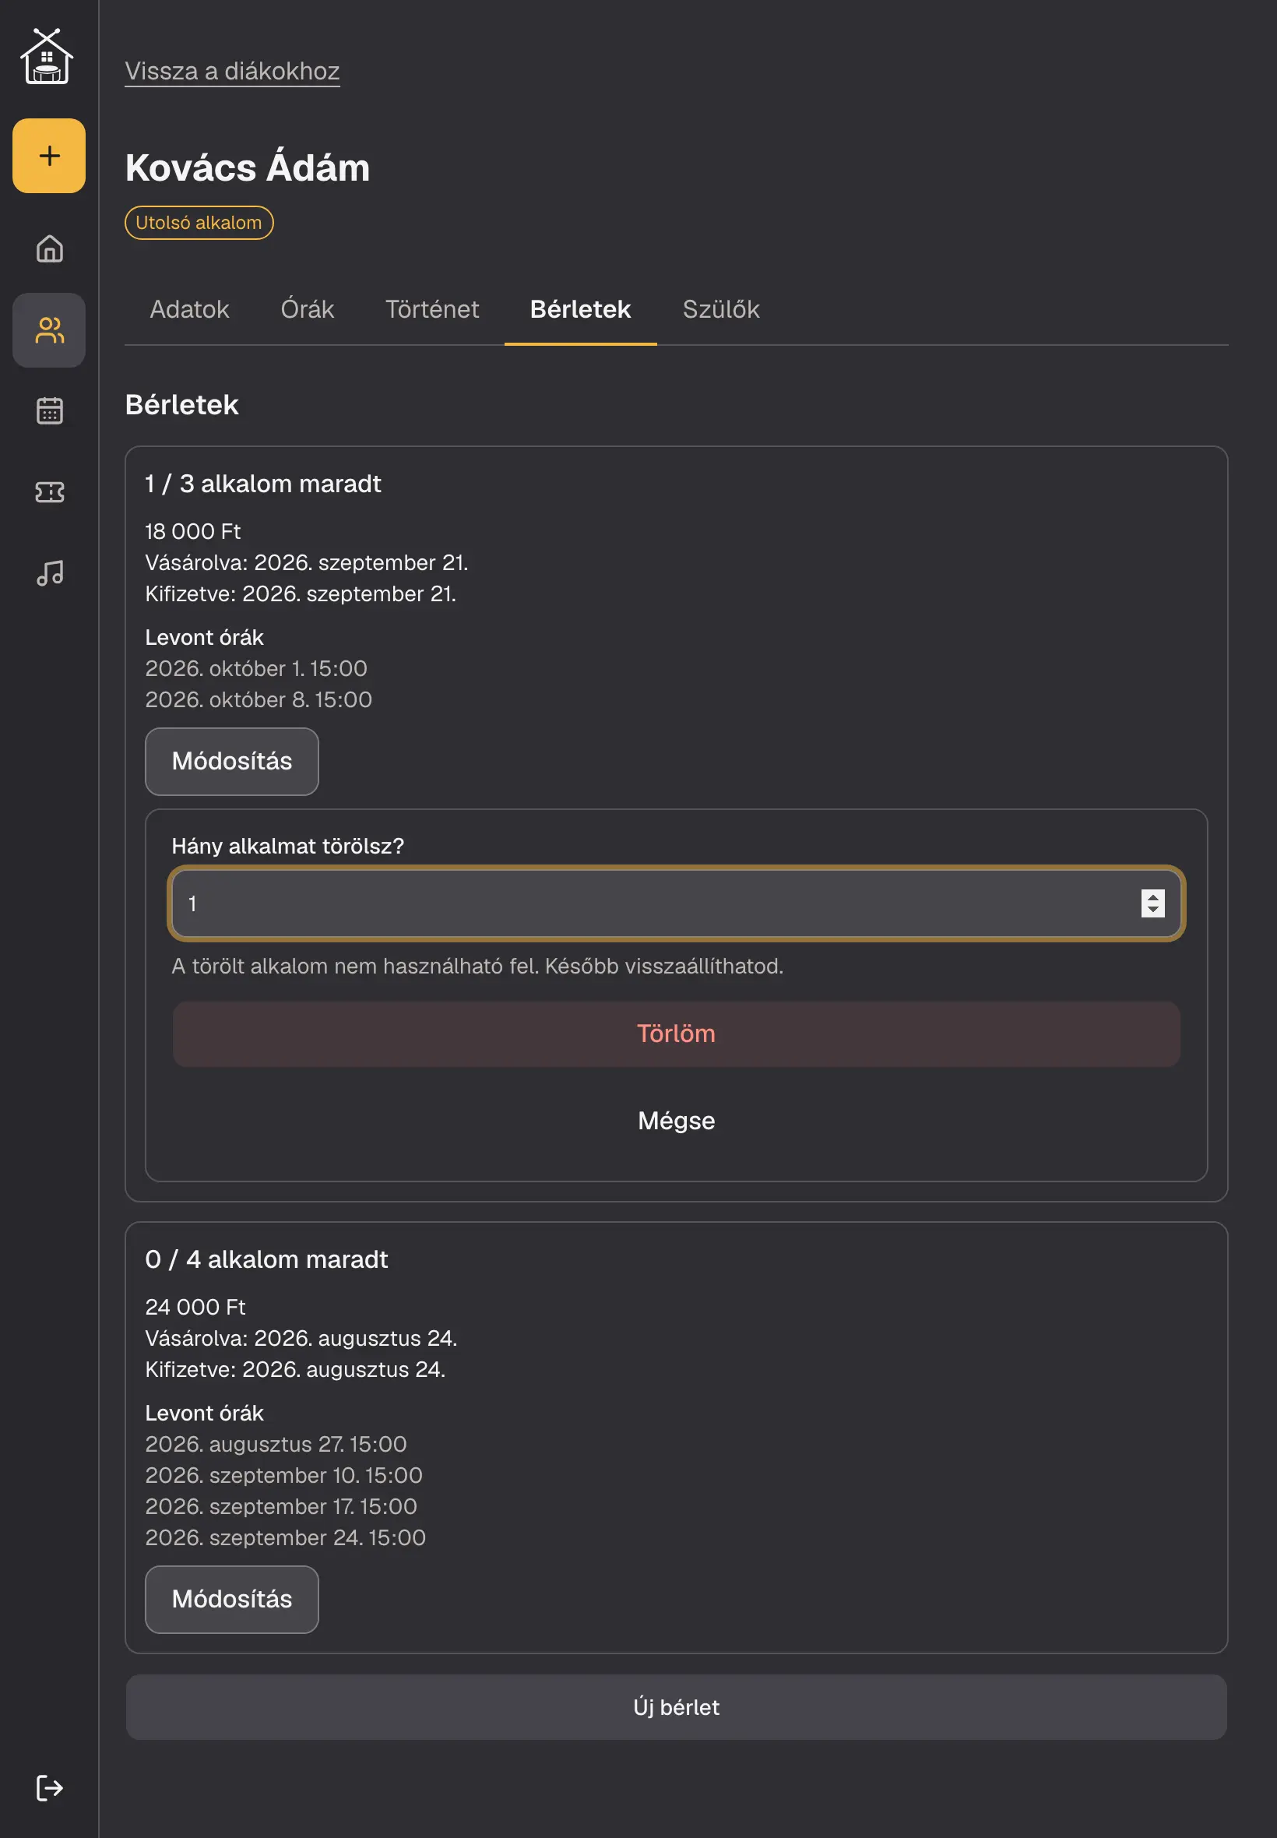This screenshot has width=1277, height=1838.
Task: Open the students people icon
Action: tap(49, 329)
